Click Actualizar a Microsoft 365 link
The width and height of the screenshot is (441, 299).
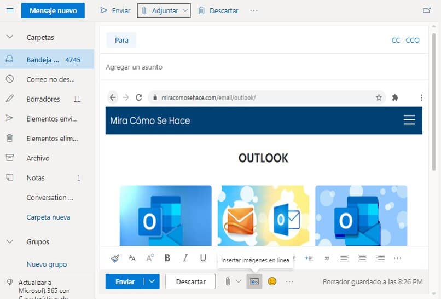(x=44, y=290)
